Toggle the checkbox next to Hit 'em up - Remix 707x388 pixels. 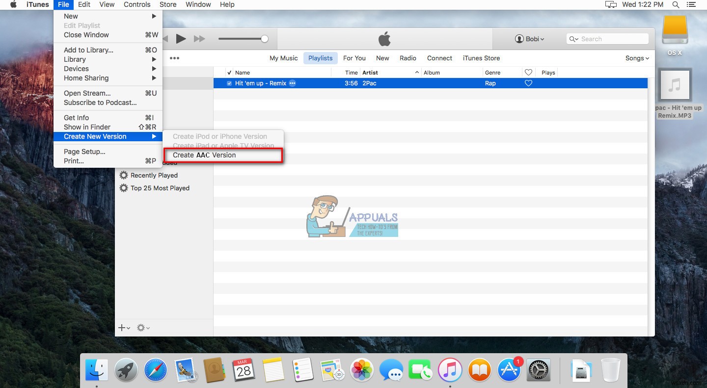pyautogui.click(x=229, y=83)
